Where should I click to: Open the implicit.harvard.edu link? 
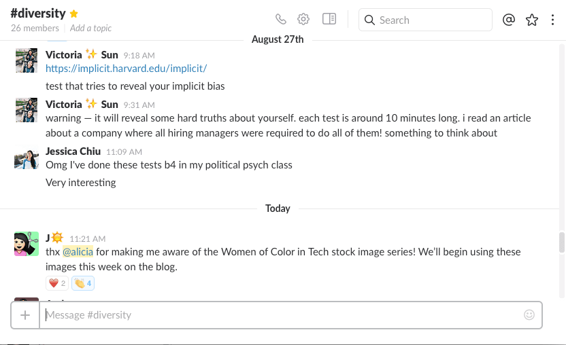coord(126,69)
